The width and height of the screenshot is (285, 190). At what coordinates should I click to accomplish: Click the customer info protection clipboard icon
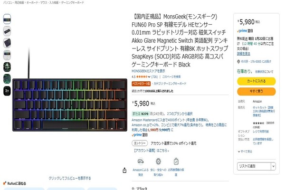[176, 161]
